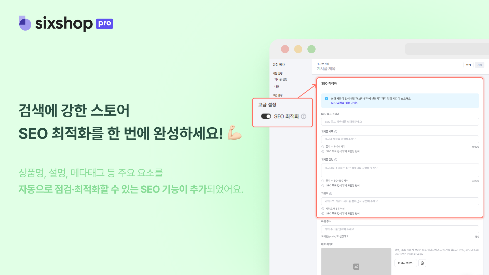Select 게시글 설정 in the sidebar
The width and height of the screenshot is (489, 275).
(x=281, y=79)
